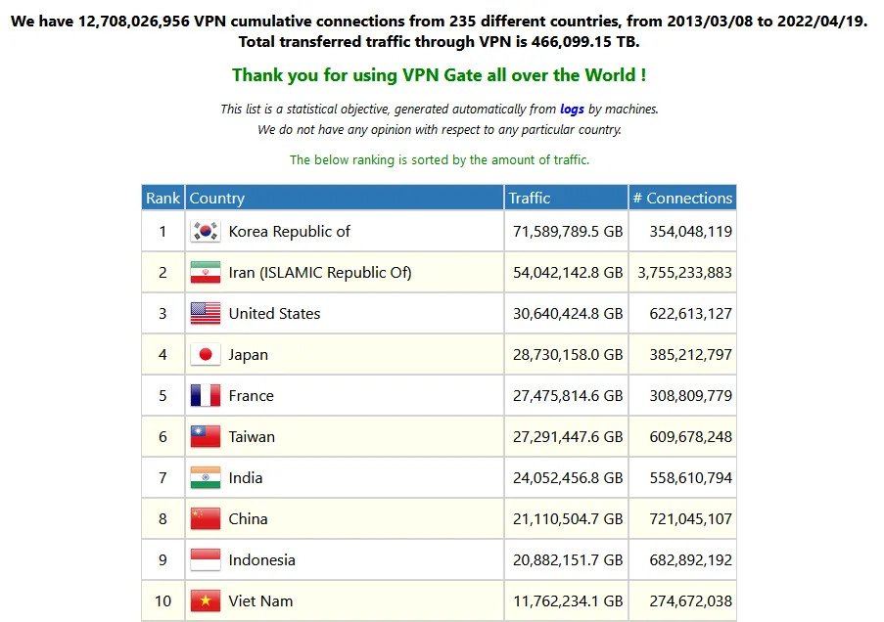The width and height of the screenshot is (884, 622).
Task: Click the United States flag icon
Action: [206, 314]
